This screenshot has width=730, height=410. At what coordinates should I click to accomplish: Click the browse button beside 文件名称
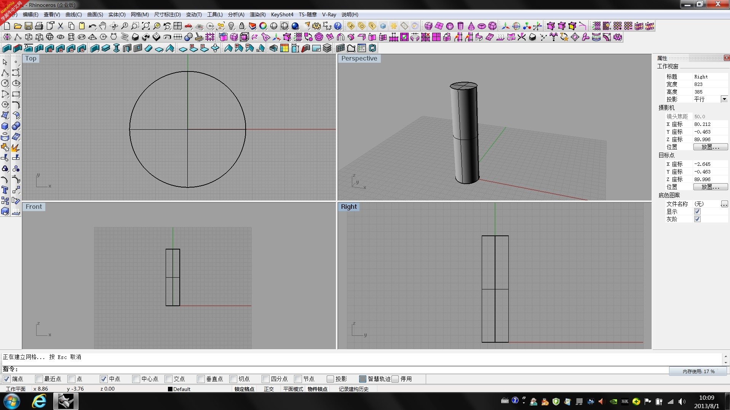[x=724, y=204]
